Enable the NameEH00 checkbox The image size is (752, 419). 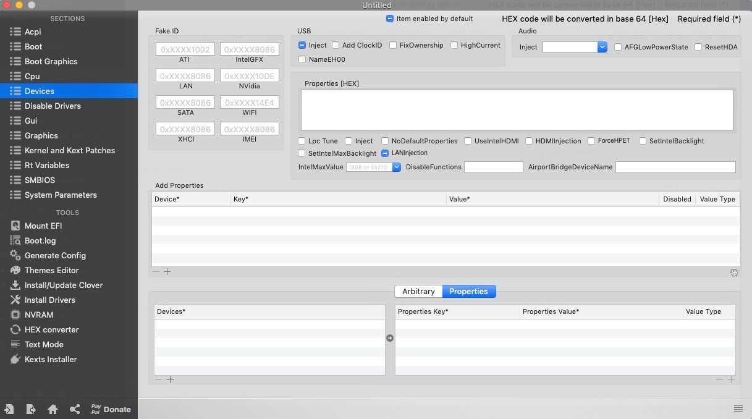coord(302,59)
